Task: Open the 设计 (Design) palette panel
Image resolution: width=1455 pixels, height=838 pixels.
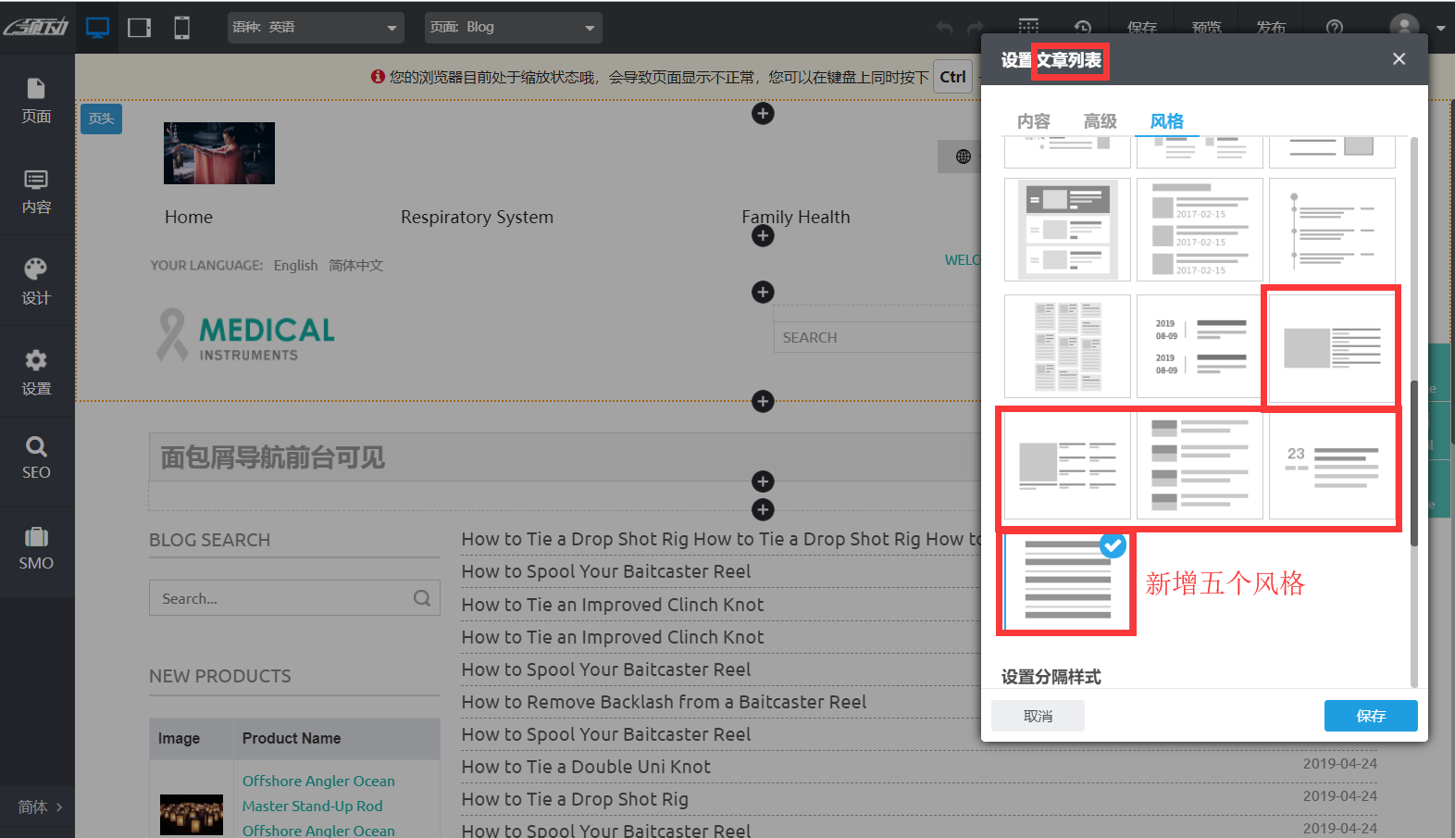Action: tap(36, 281)
